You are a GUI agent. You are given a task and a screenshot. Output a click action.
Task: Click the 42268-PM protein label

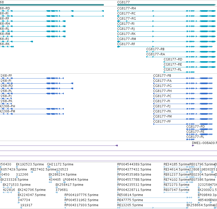pyautogui.click(x=7, y=111)
